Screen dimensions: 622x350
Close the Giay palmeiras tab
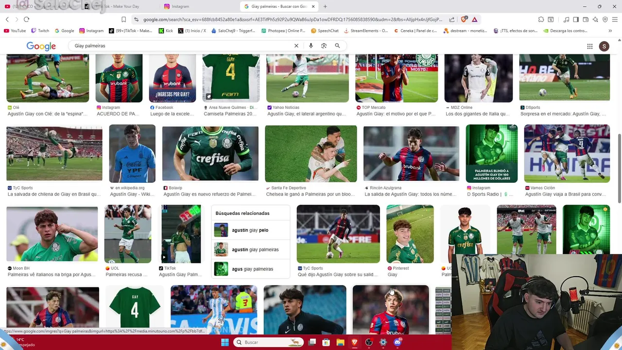pyautogui.click(x=313, y=6)
